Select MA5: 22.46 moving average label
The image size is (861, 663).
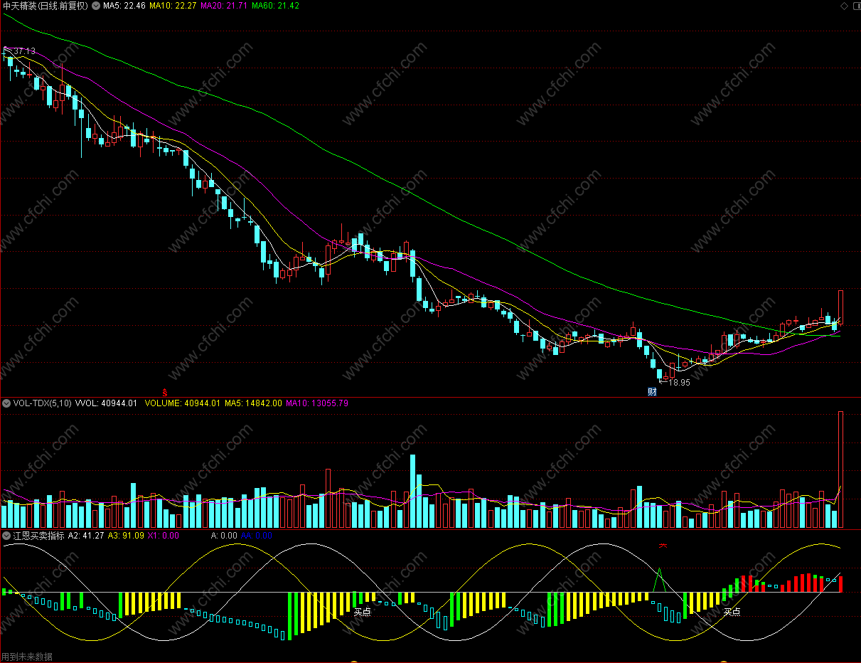click(x=124, y=6)
